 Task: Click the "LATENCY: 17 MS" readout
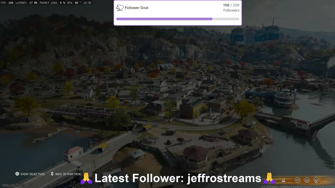click(26, 3)
